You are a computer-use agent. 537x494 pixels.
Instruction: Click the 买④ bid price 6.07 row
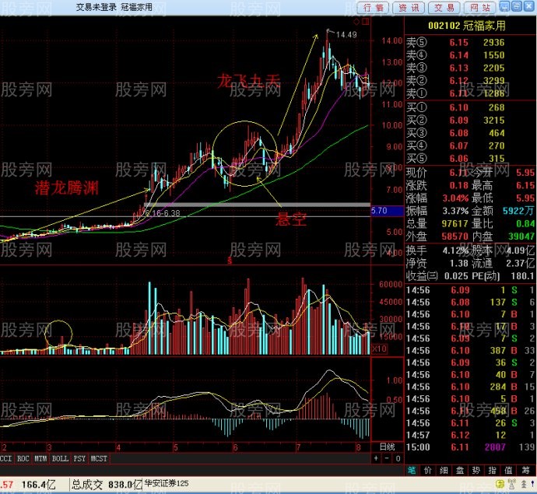coord(471,145)
